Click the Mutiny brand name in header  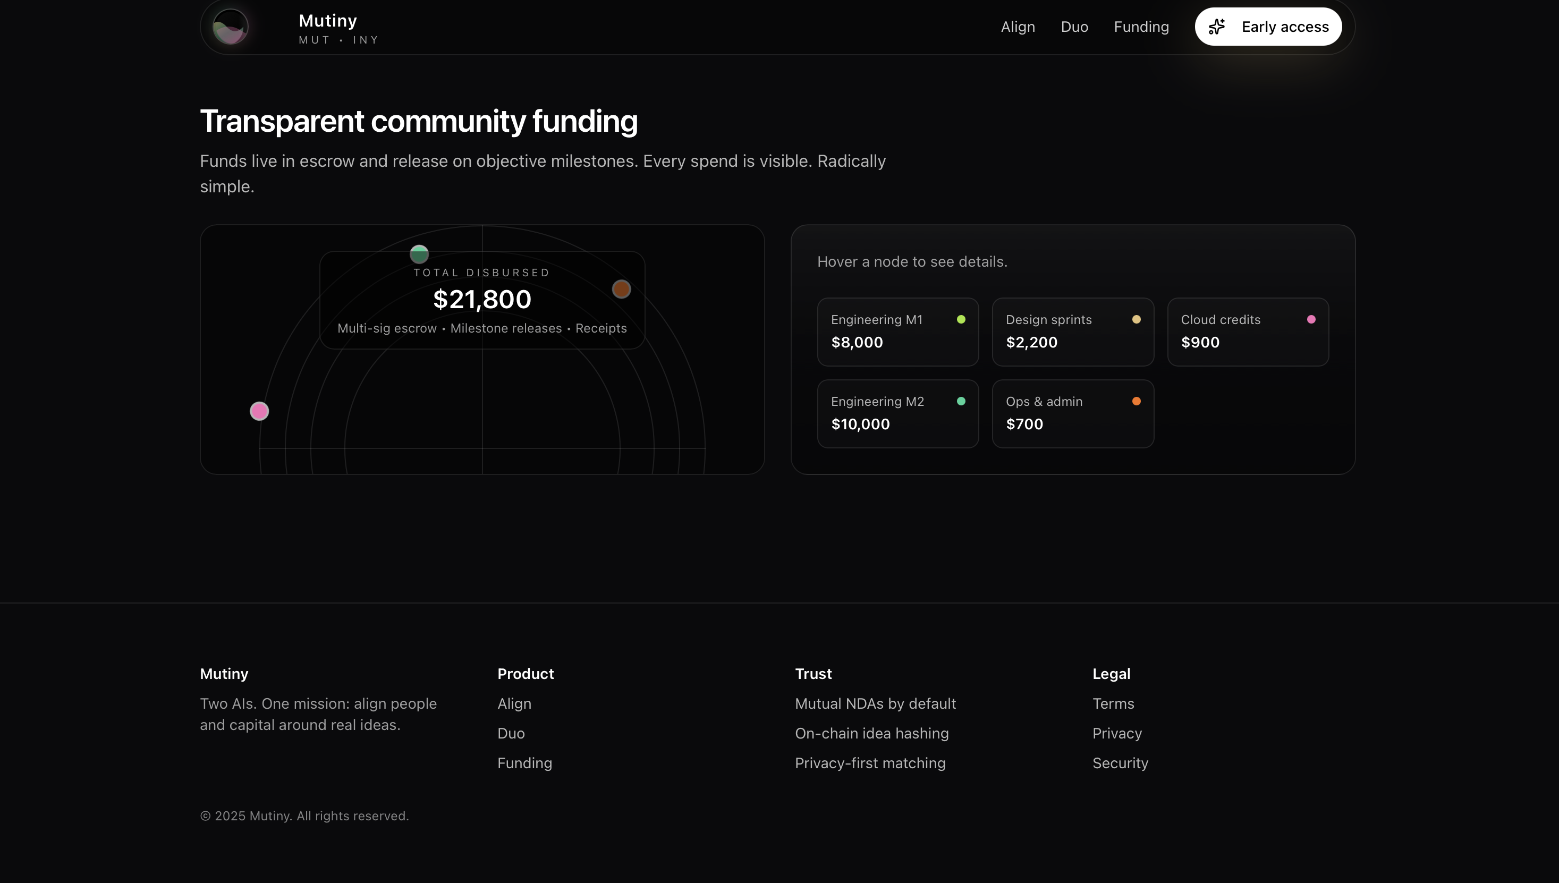328,21
